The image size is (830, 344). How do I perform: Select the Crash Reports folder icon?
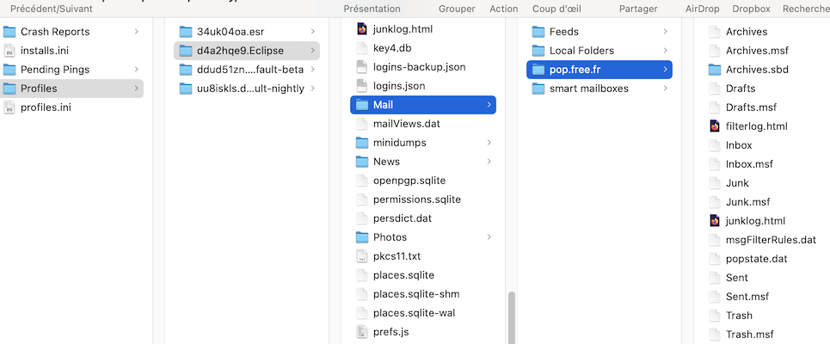[x=9, y=32]
